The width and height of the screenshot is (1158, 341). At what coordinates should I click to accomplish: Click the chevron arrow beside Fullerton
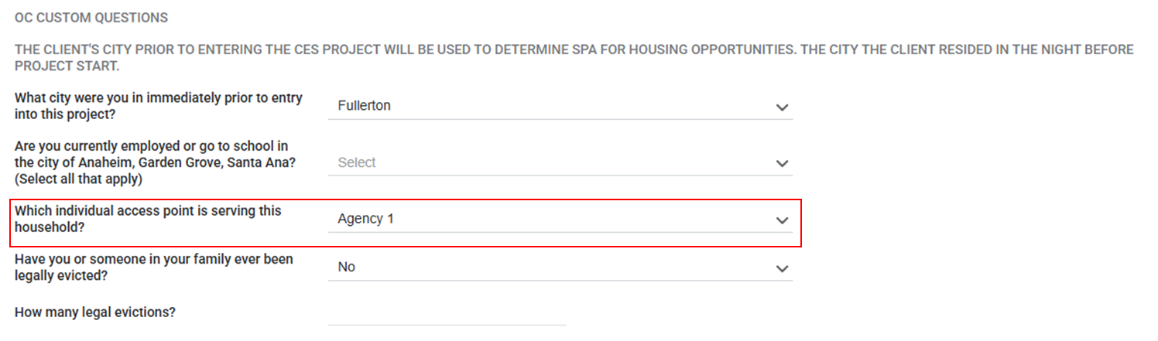point(782,107)
